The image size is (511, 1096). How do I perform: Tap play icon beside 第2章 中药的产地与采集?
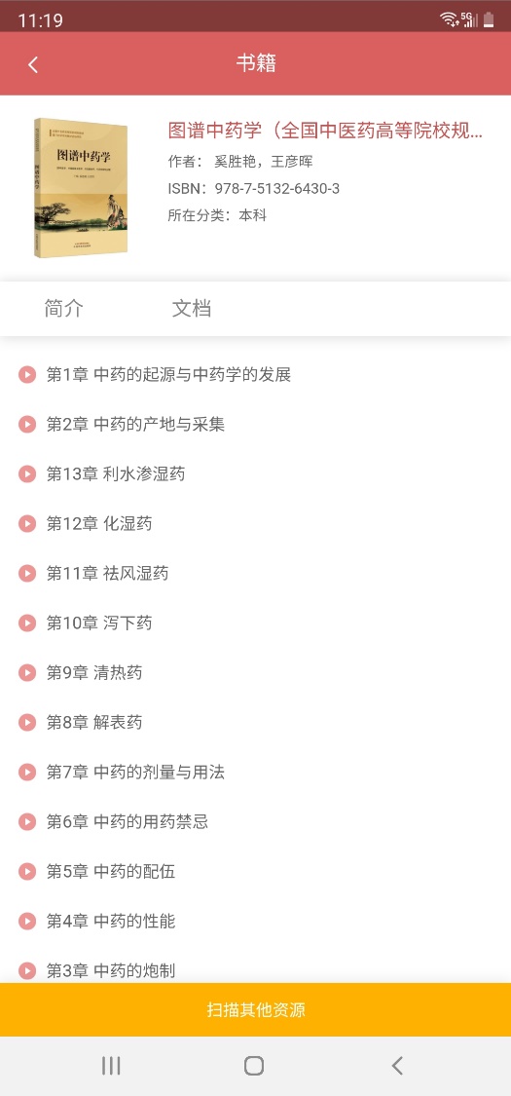coord(27,425)
